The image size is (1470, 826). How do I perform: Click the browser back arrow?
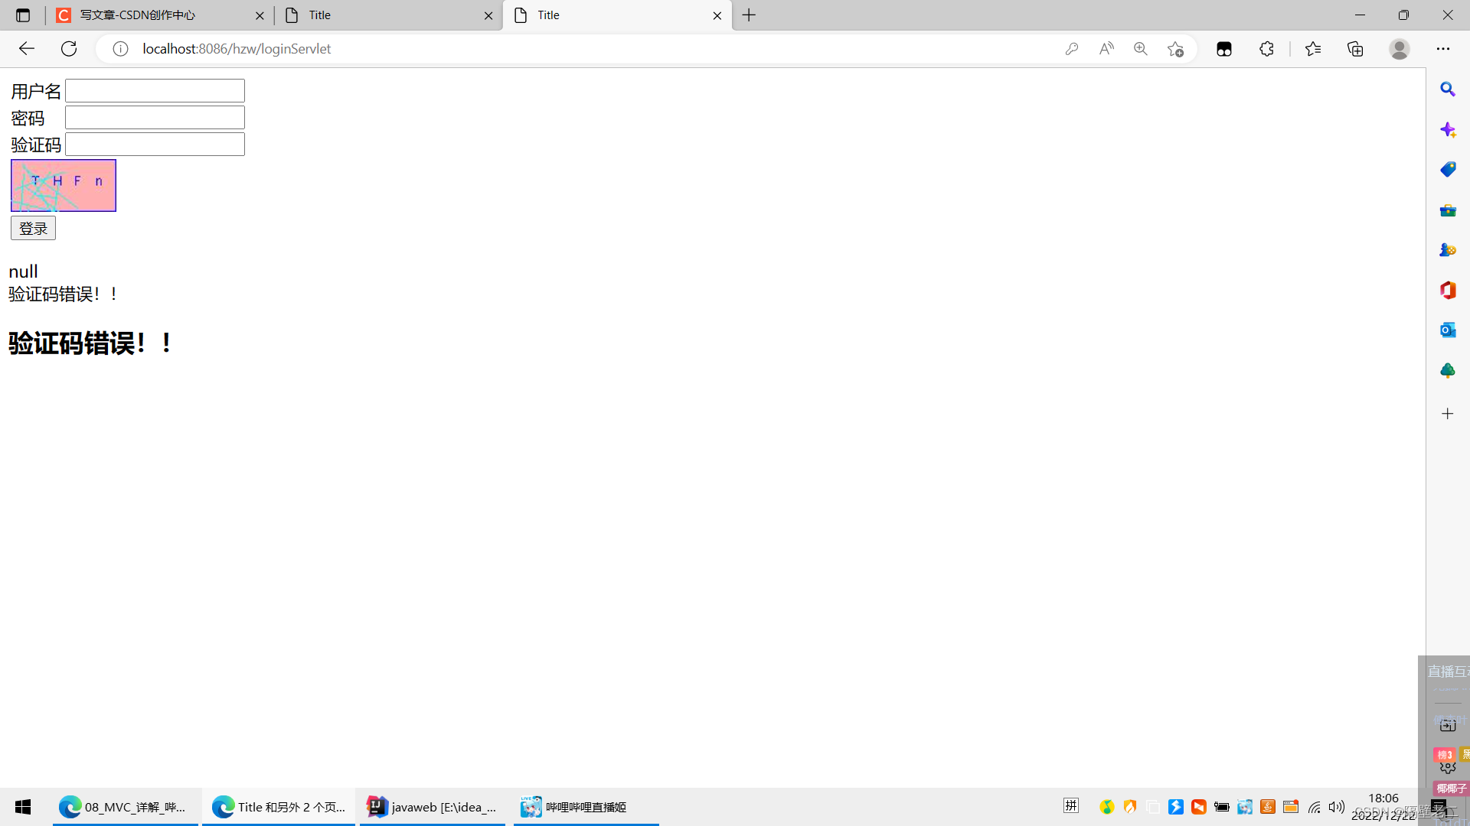pyautogui.click(x=27, y=49)
